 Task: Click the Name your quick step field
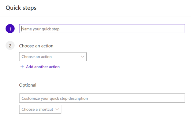102,29
